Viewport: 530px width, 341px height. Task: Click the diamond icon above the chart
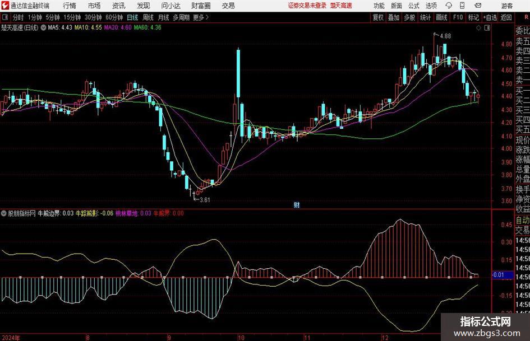click(478, 27)
